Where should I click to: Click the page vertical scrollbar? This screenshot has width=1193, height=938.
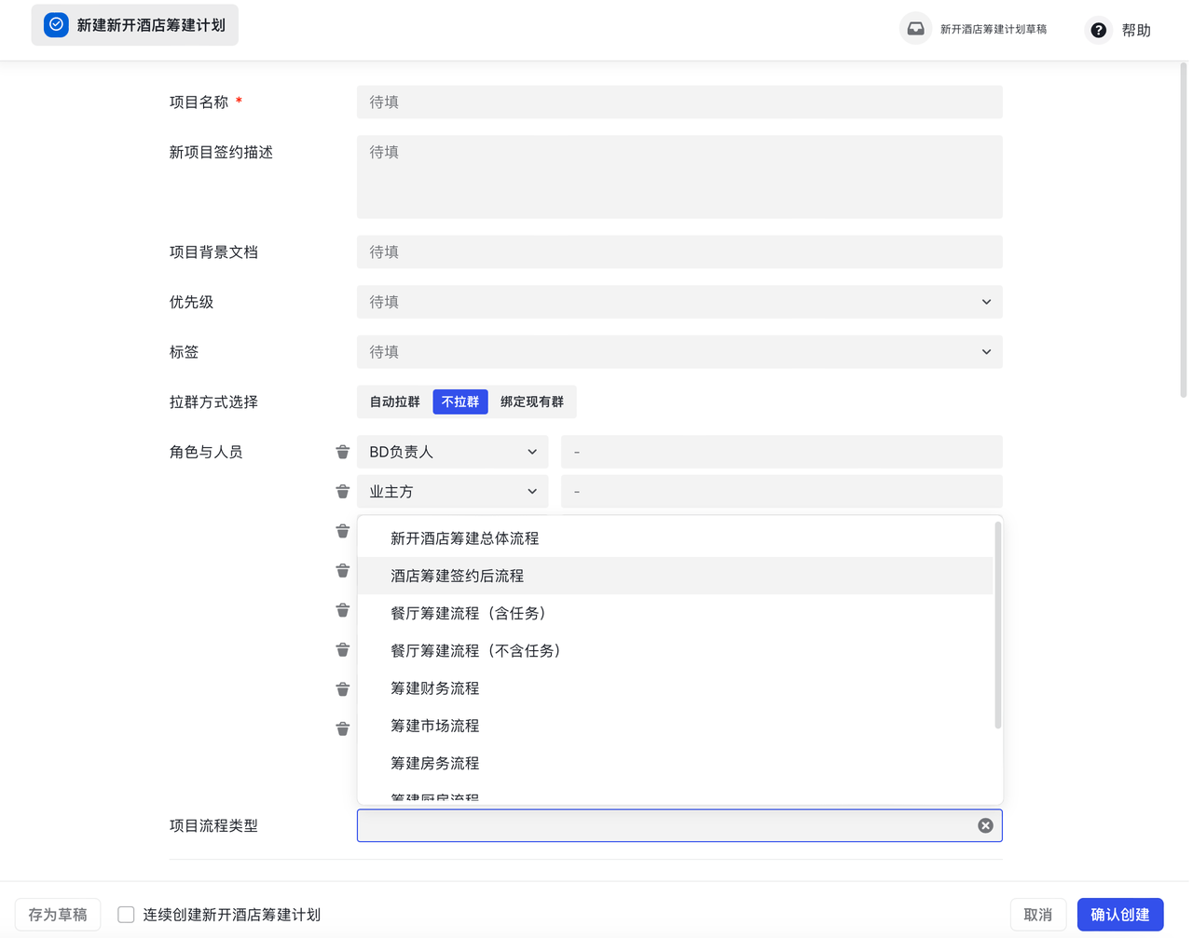click(1184, 231)
